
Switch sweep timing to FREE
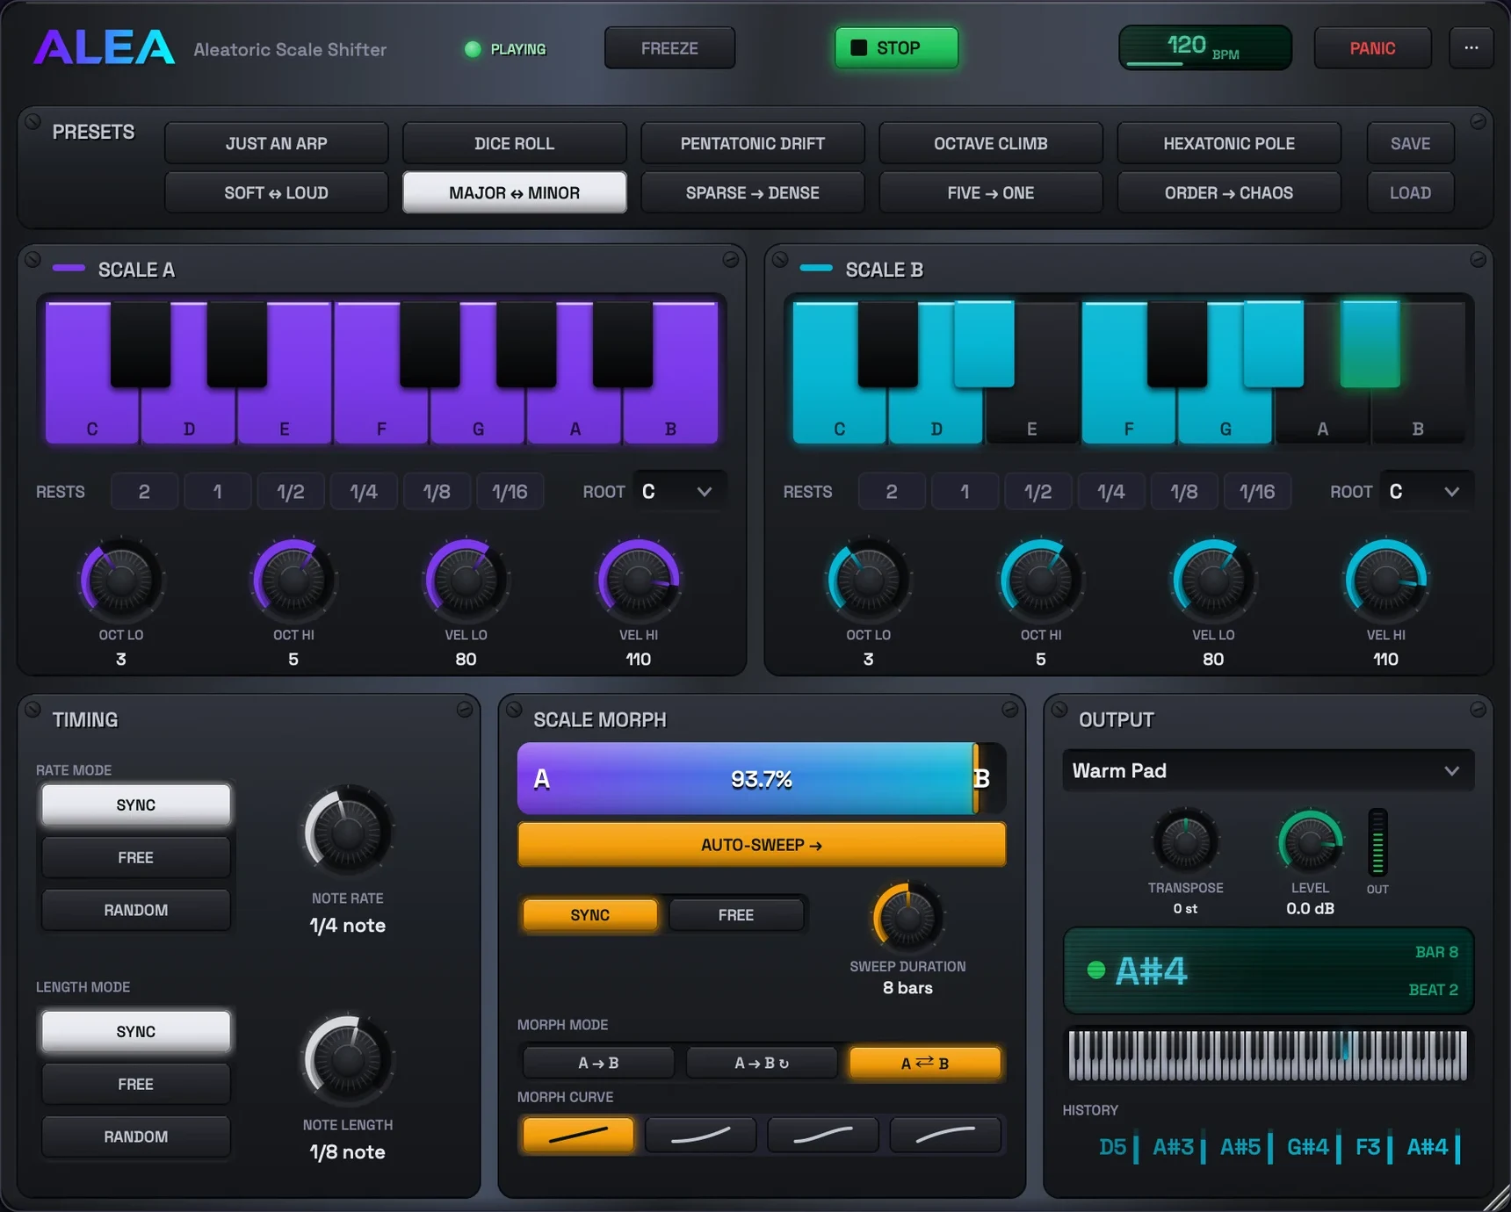click(x=735, y=914)
